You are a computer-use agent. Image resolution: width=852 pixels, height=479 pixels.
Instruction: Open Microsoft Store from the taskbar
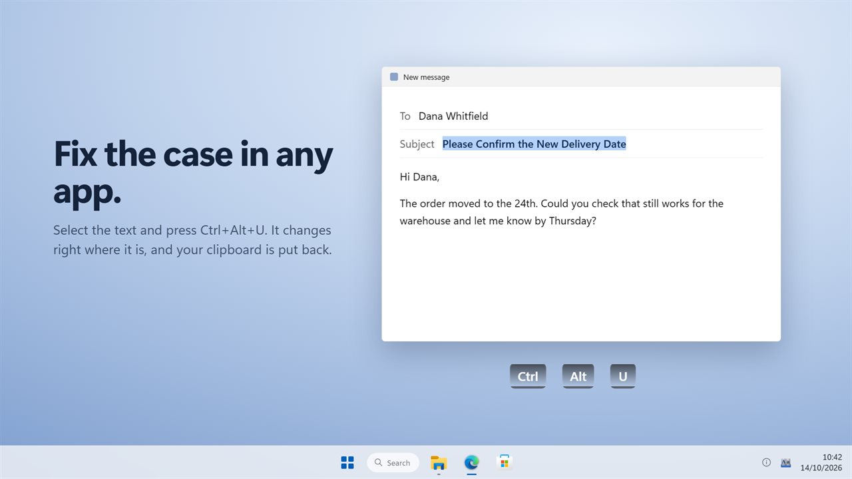click(x=505, y=462)
